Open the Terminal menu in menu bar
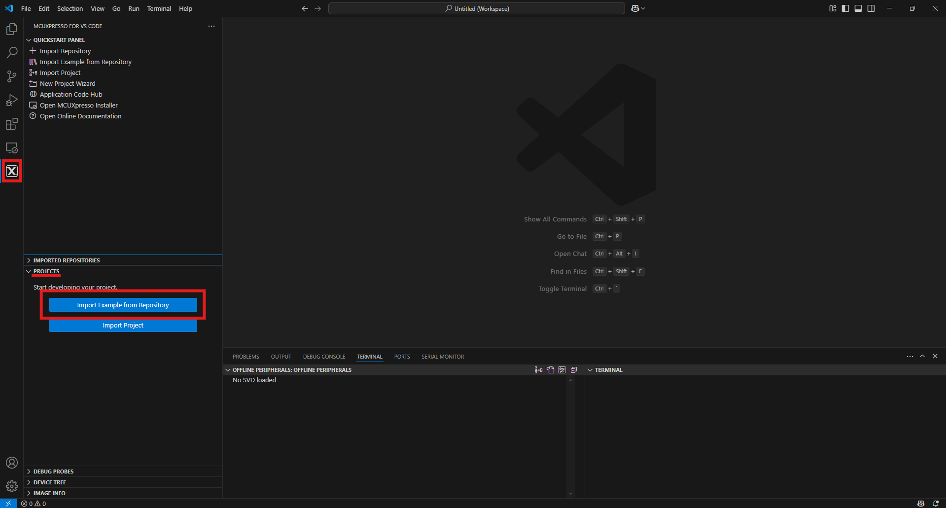 point(159,8)
